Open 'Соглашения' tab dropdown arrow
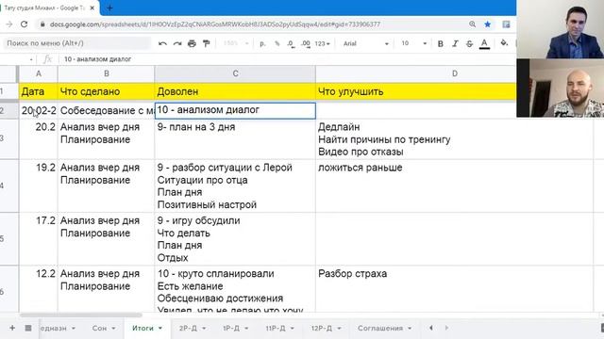Screen dimensions: 604x339 coord(410,329)
